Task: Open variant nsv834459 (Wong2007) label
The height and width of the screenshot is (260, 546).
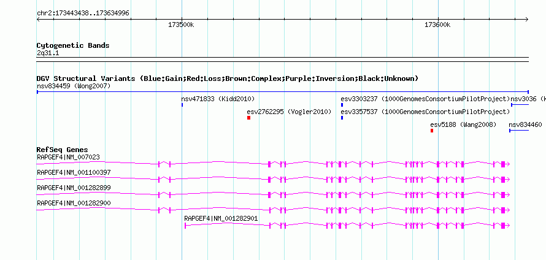Action: pos(74,86)
